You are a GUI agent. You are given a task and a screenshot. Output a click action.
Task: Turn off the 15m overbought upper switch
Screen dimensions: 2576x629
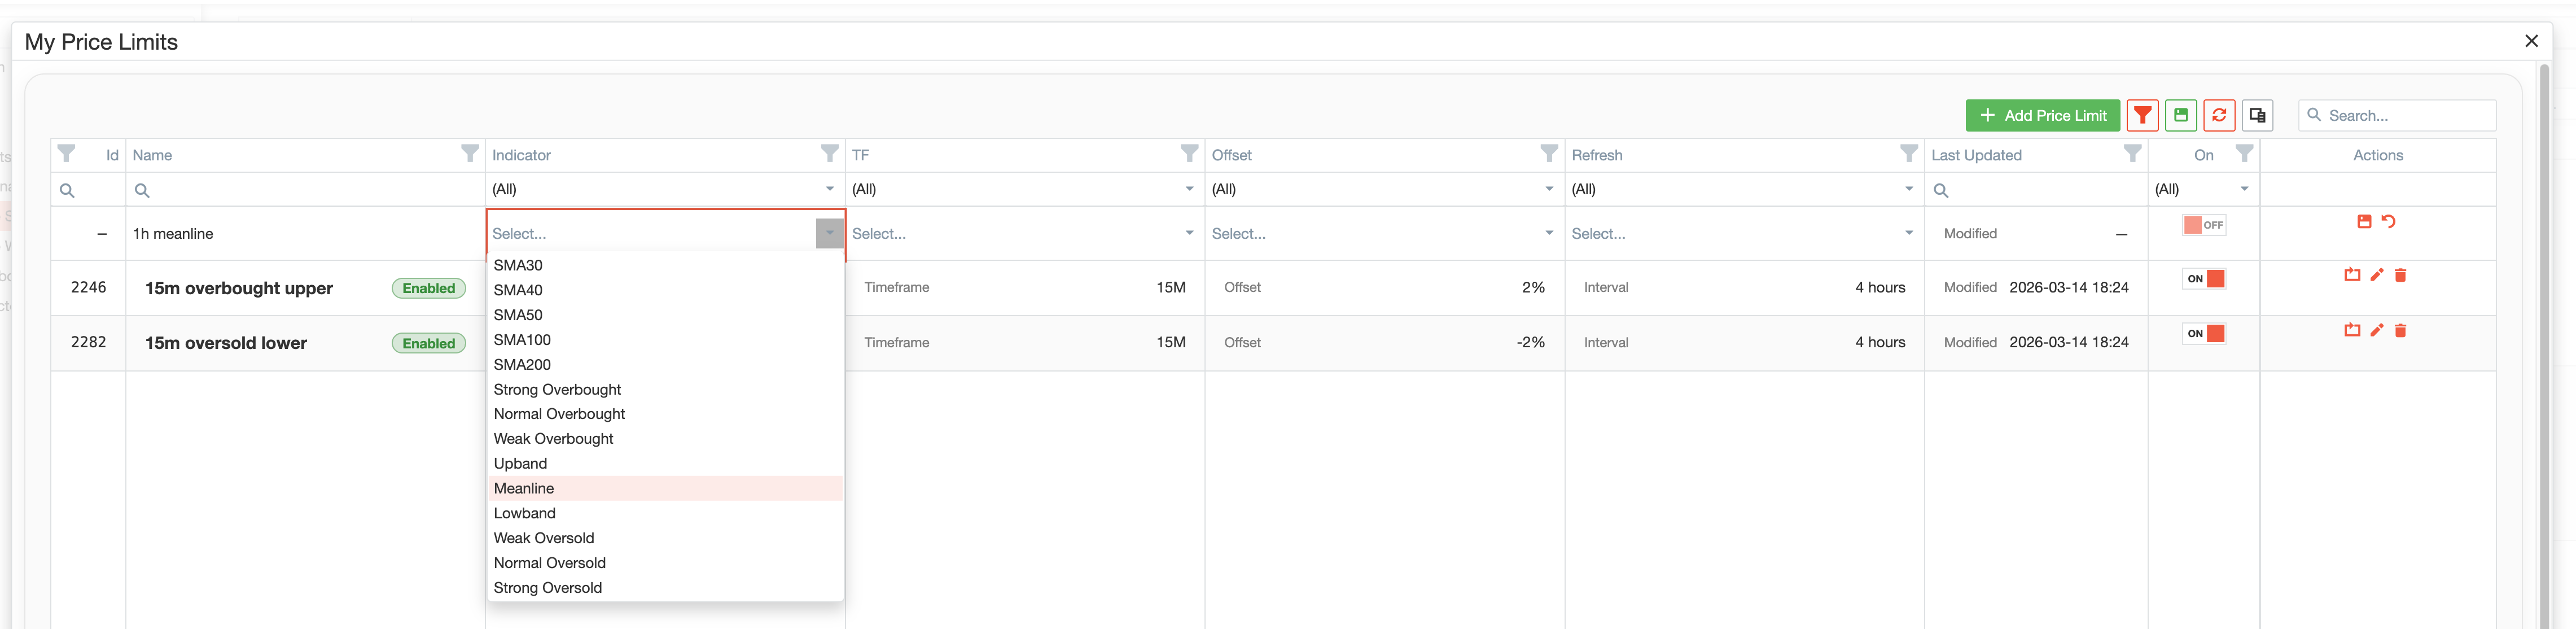(2205, 279)
